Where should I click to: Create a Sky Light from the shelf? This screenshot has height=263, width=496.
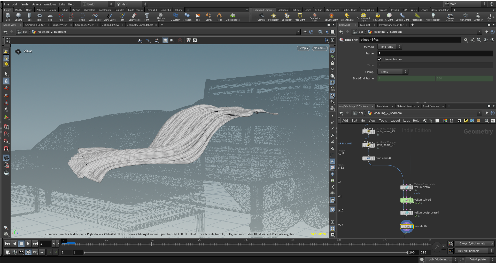pyautogui.click(x=378, y=17)
